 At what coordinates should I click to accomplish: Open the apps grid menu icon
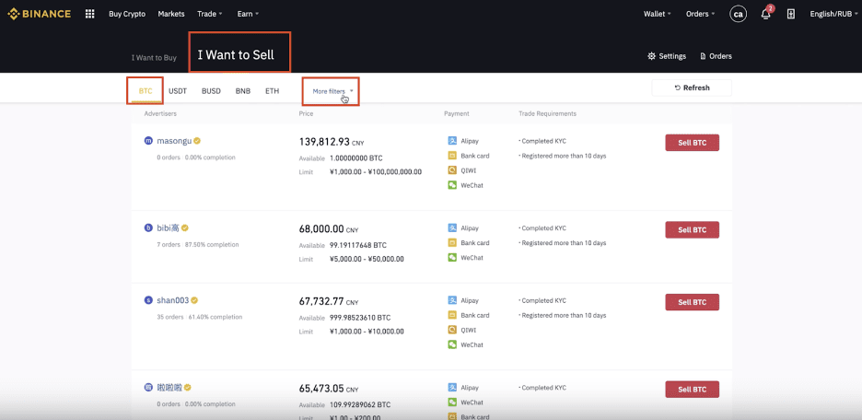pyautogui.click(x=90, y=14)
